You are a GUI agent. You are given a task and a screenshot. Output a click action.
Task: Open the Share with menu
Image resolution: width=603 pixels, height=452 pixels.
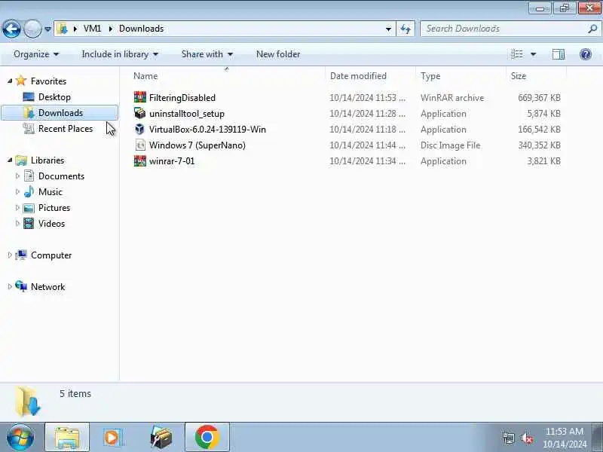coord(207,54)
